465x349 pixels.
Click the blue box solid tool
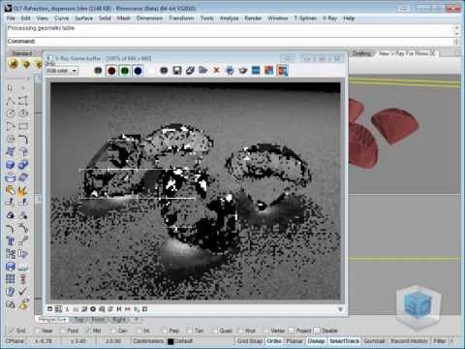[x=11, y=165]
